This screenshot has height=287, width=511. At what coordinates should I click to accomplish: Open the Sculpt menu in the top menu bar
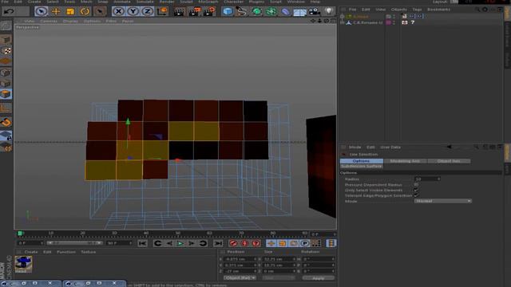[x=186, y=2]
